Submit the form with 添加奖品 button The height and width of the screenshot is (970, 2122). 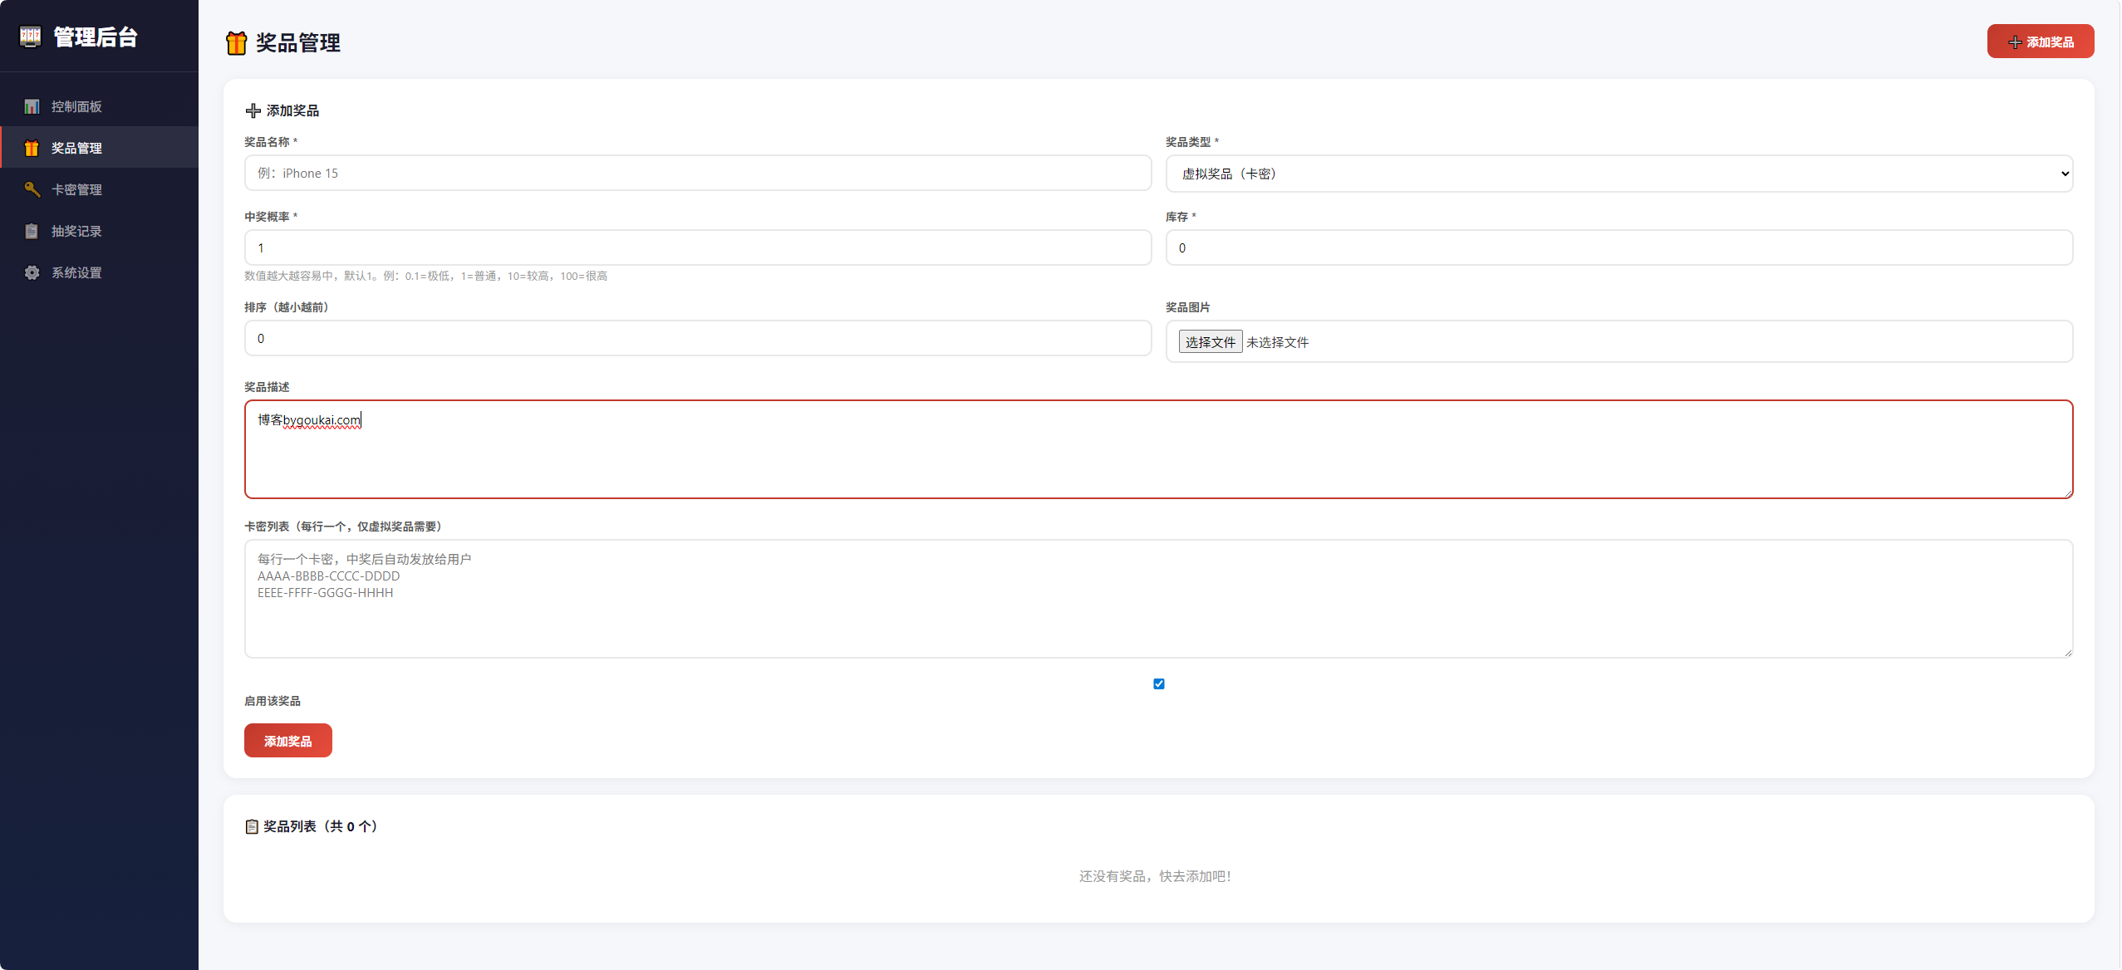tap(287, 741)
